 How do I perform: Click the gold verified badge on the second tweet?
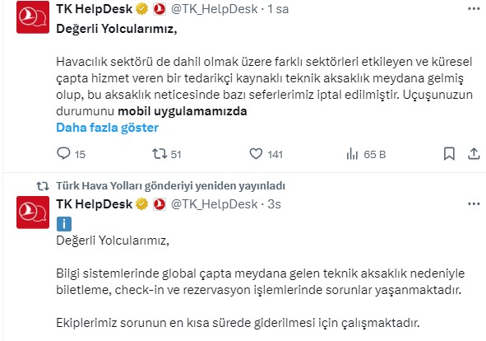[x=142, y=204]
